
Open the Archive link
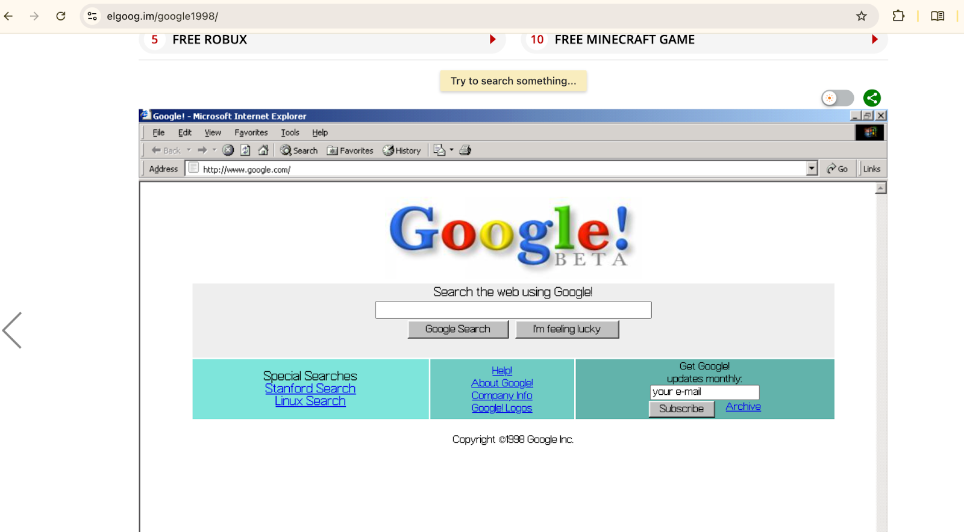(x=743, y=407)
